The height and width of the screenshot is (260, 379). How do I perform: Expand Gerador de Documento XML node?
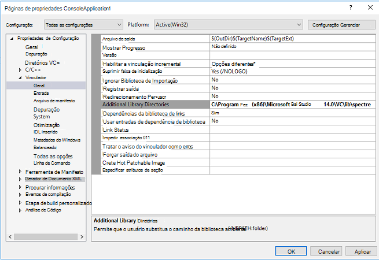[20, 179]
